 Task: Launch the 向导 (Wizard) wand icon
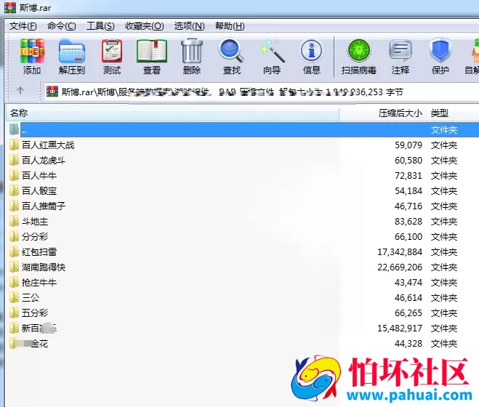[x=272, y=57]
